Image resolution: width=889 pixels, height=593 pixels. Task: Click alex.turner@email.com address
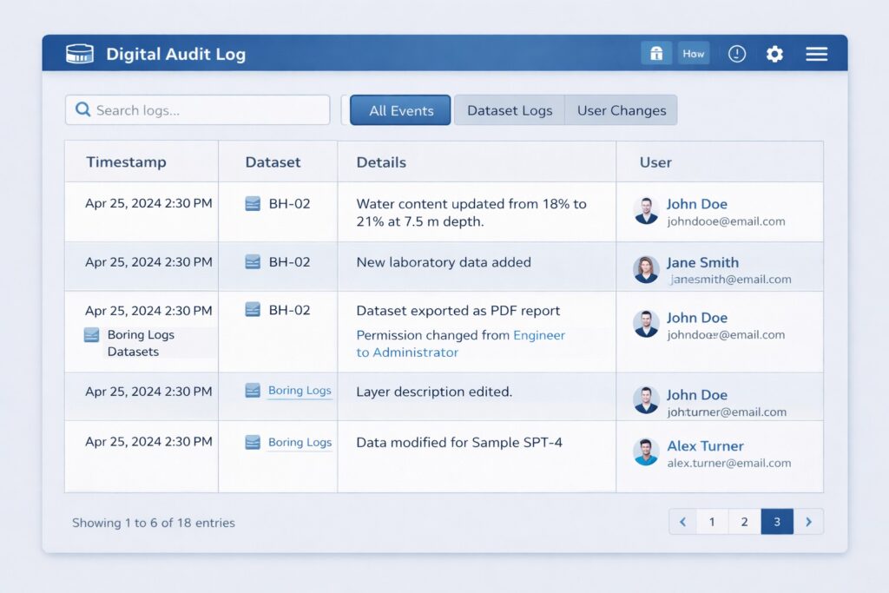[x=729, y=463]
